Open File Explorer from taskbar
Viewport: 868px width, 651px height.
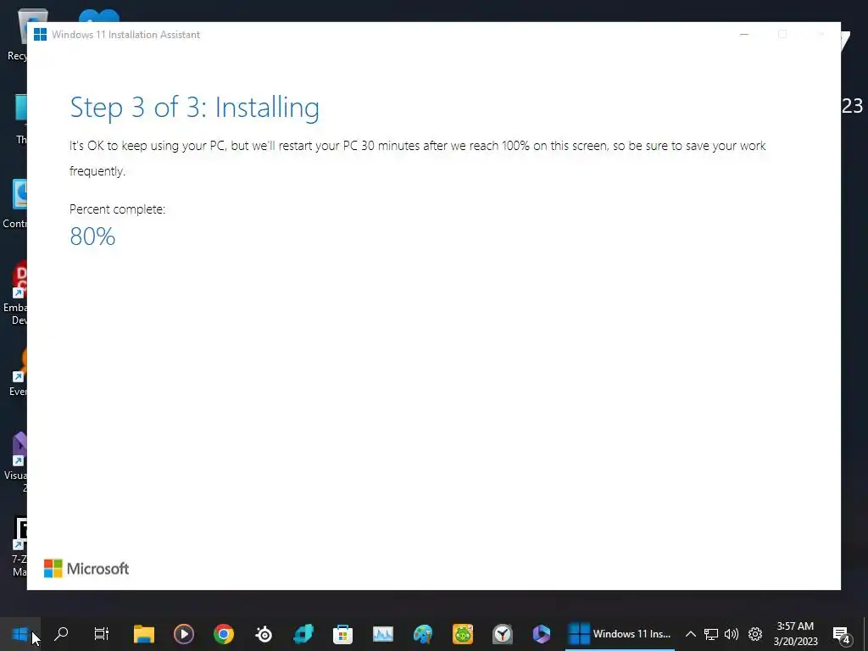(x=144, y=634)
